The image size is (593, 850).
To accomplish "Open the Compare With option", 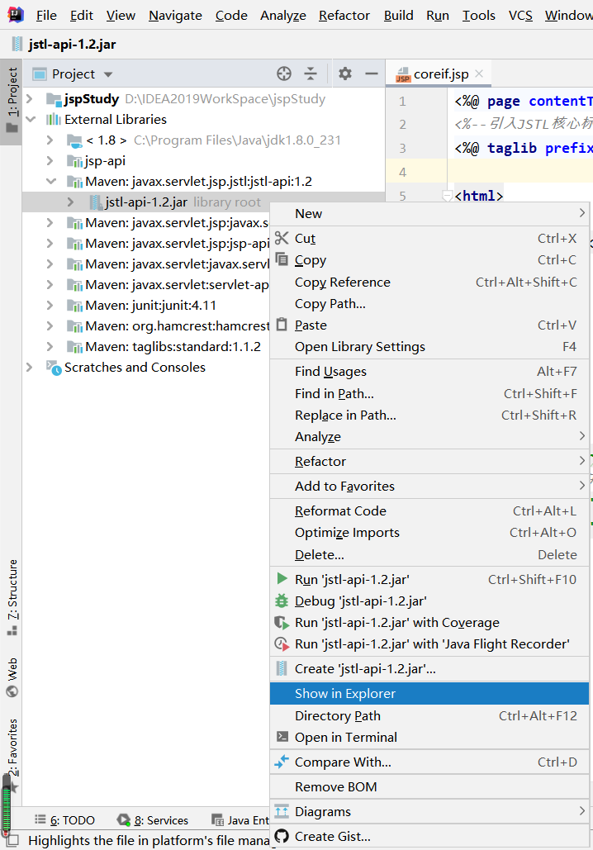I will click(339, 762).
